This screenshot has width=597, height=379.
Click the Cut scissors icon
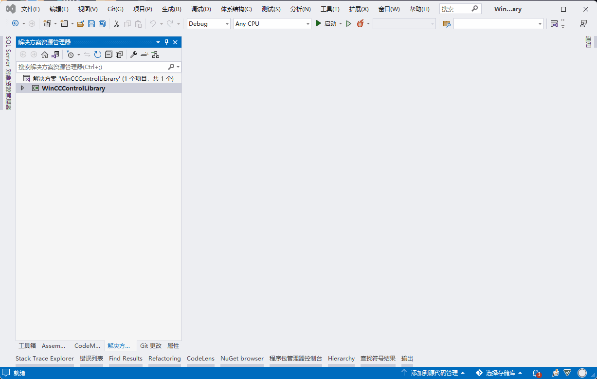116,23
